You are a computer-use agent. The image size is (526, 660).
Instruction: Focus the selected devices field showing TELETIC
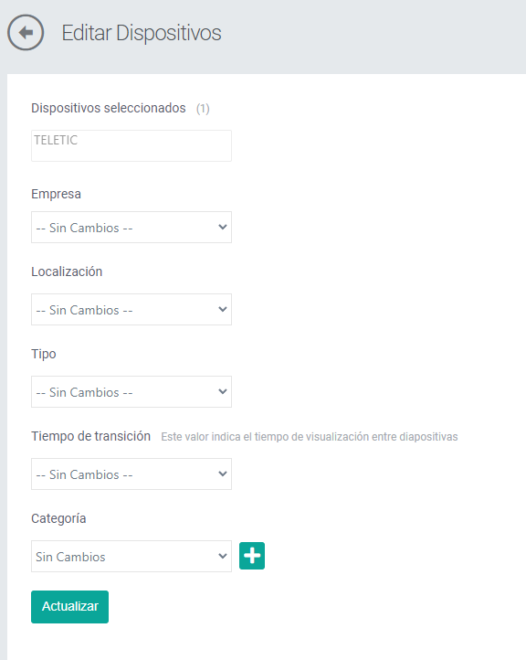point(131,145)
